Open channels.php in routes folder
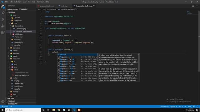The width and height of the screenshot is (200, 112). [18, 83]
